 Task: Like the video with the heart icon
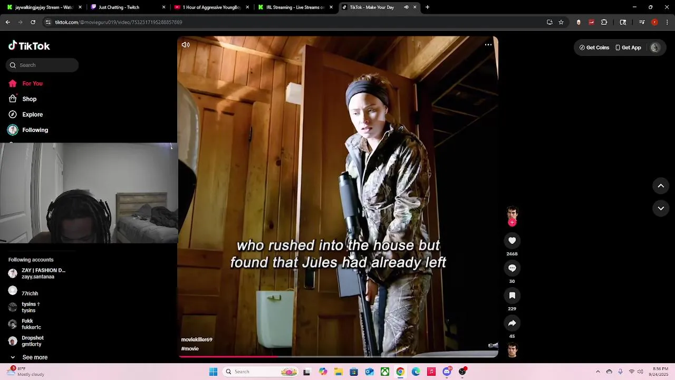(x=512, y=241)
